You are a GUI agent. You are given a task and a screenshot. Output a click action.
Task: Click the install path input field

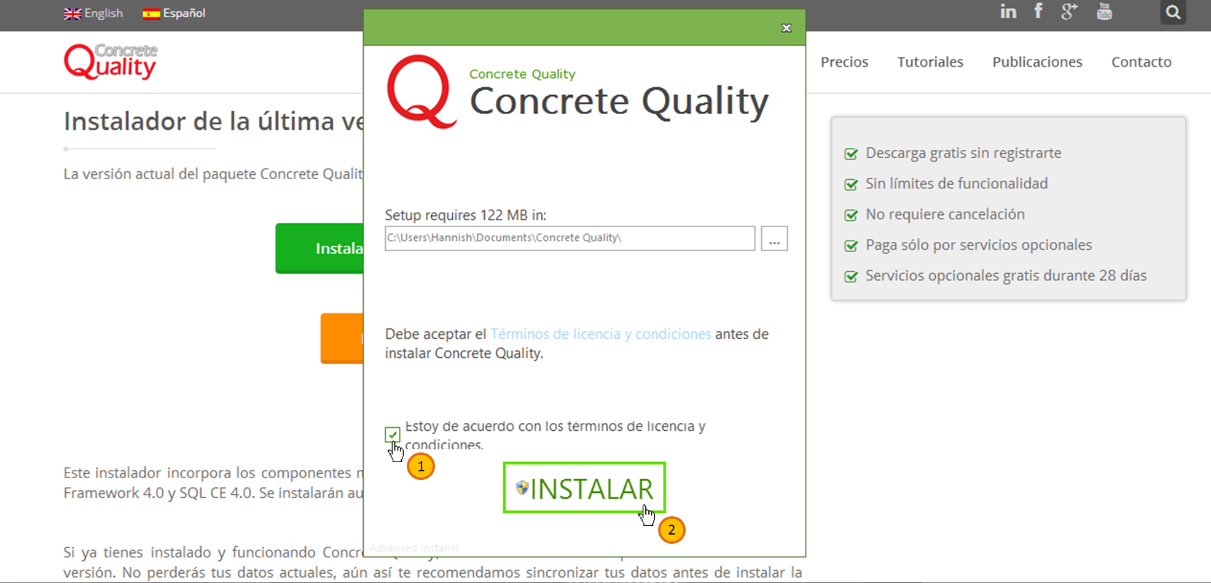pos(570,238)
